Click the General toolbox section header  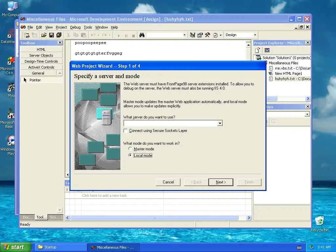[x=38, y=73]
